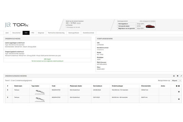The height and width of the screenshot is (122, 183).
Task: Click the round icon beside the print icon
Action: tap(178, 76)
